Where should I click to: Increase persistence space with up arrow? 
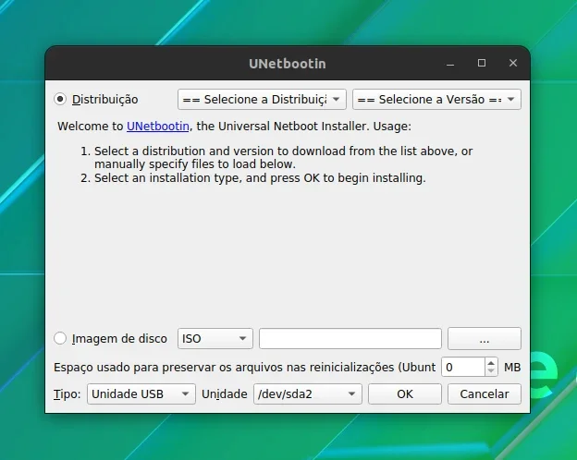point(491,363)
